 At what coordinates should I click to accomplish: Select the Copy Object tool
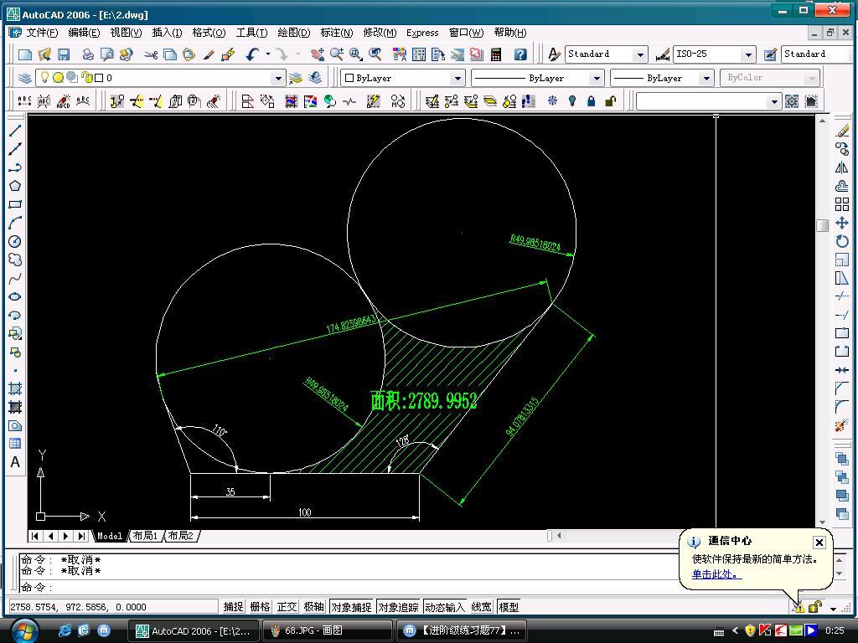842,149
